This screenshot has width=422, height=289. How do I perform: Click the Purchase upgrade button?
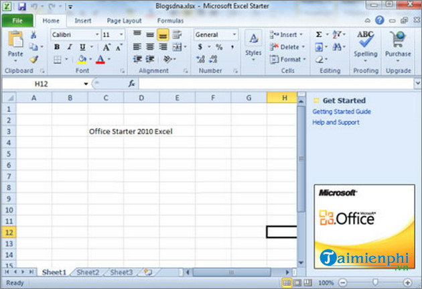tap(398, 46)
